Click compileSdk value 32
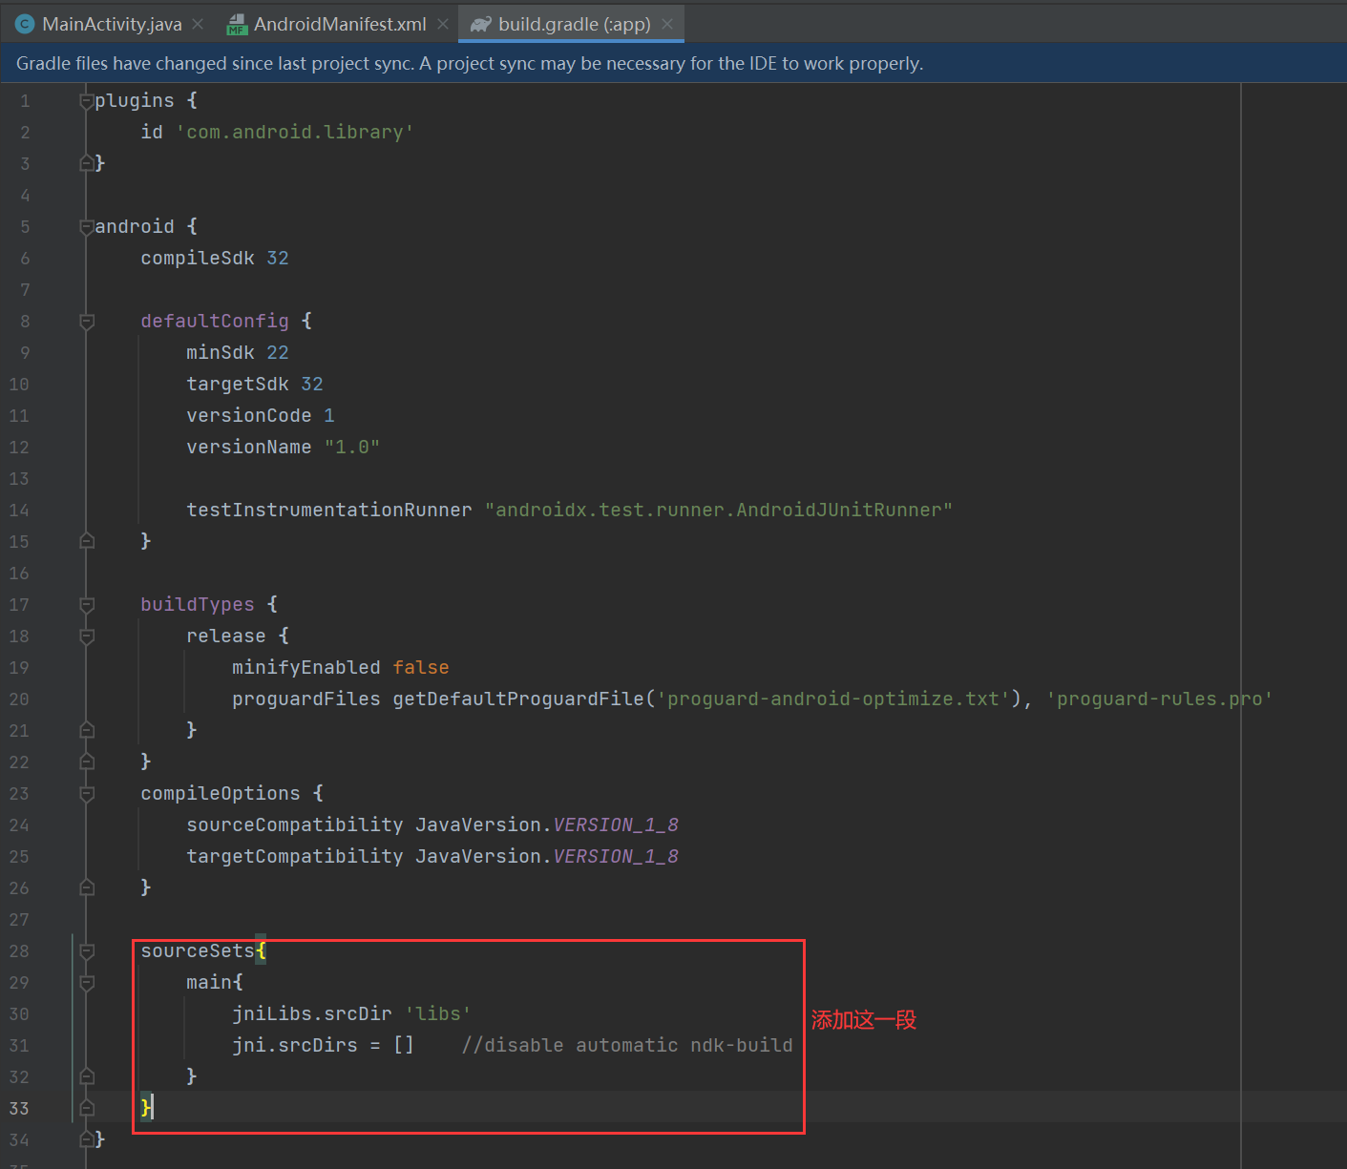Viewport: 1347px width, 1169px height. (278, 258)
